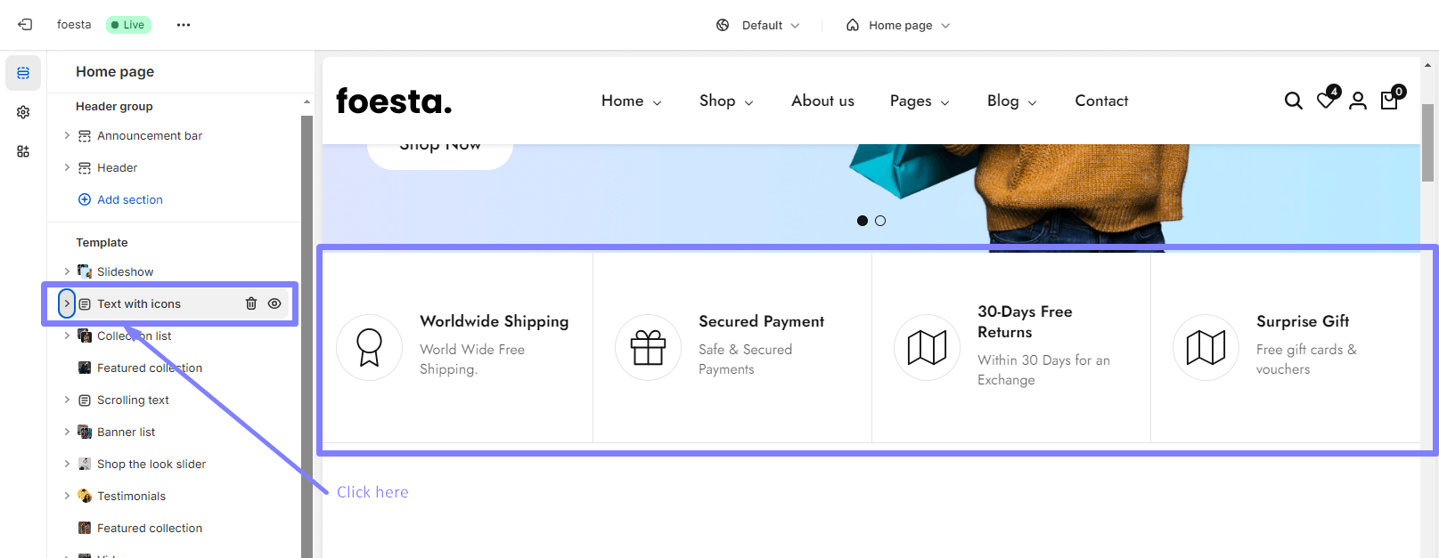Open the Shop navigation menu
The height and width of the screenshot is (558, 1439).
pyautogui.click(x=725, y=101)
